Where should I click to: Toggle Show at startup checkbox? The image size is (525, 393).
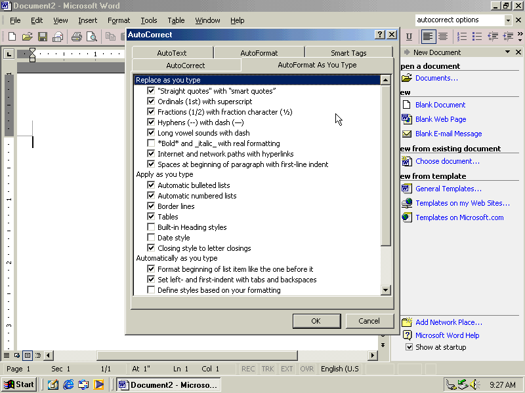coord(409,347)
